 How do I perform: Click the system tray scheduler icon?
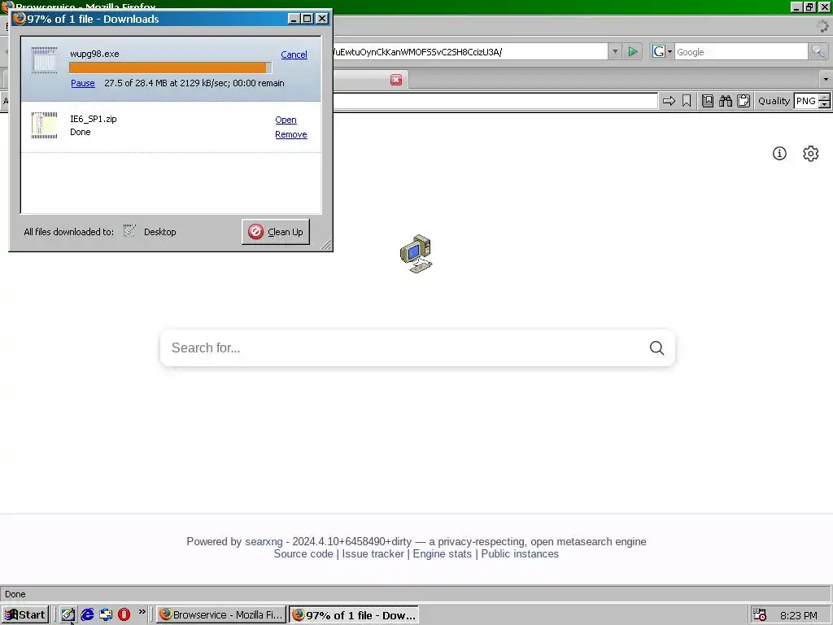(760, 615)
